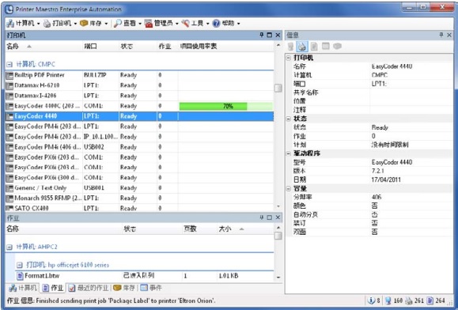This screenshot has width=458, height=310.
Task: Switch to the 库存 bottom tab
Action: coord(124,288)
